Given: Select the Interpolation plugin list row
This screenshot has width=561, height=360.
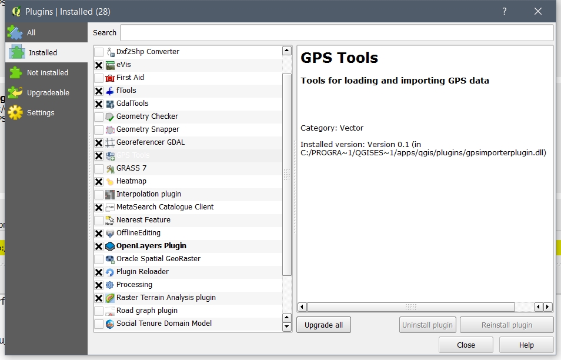Looking at the screenshot, I should pos(188,194).
